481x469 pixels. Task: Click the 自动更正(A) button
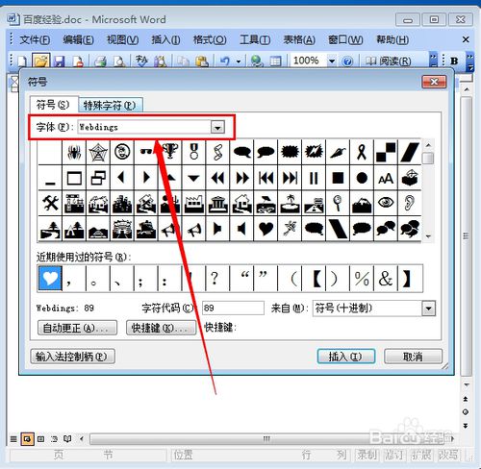tap(77, 328)
